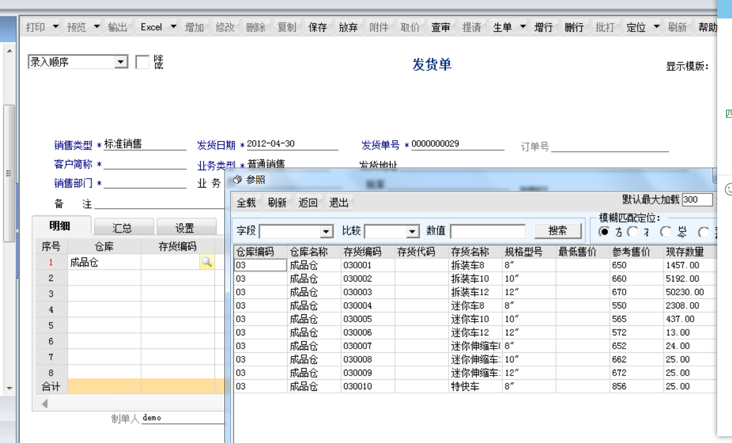Screen dimensions: 732x443
Task: Click the 参考售价 column header
Action: click(x=637, y=252)
